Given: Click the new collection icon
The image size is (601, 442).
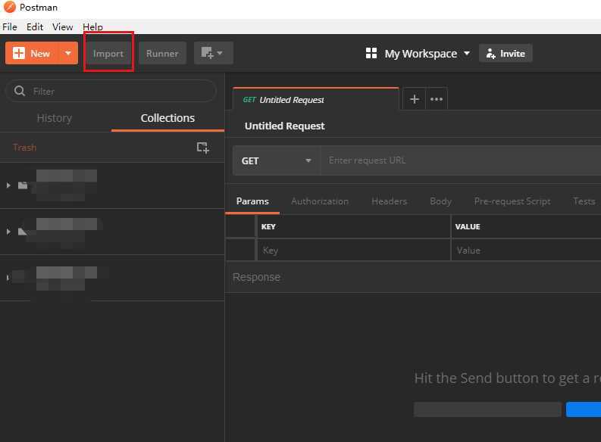Looking at the screenshot, I should [203, 148].
